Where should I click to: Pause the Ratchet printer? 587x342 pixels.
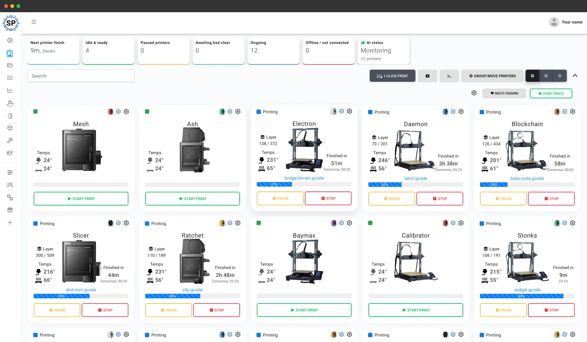(x=168, y=310)
